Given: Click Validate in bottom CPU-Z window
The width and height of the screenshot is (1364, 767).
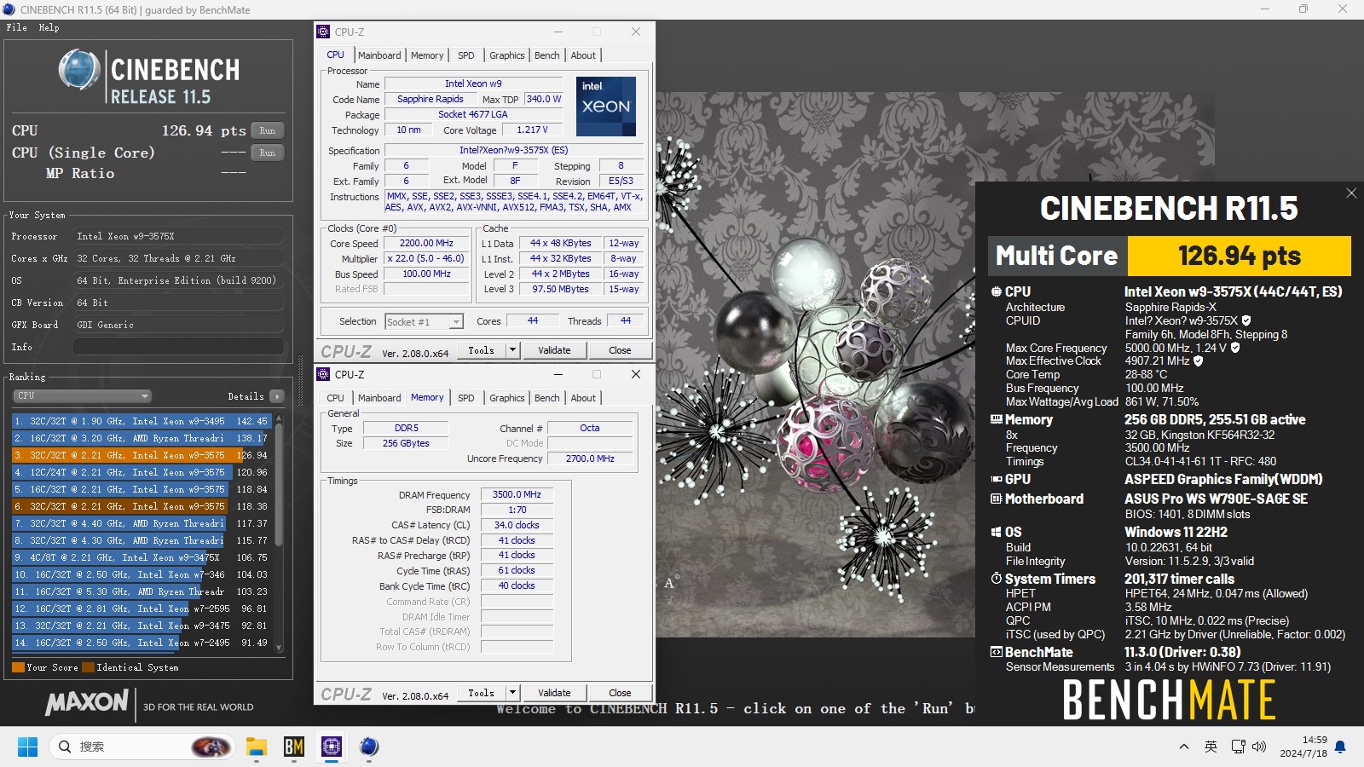Looking at the screenshot, I should (554, 693).
